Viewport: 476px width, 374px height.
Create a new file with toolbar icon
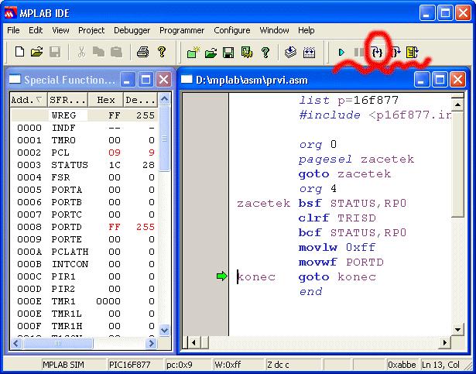pyautogui.click(x=19, y=52)
